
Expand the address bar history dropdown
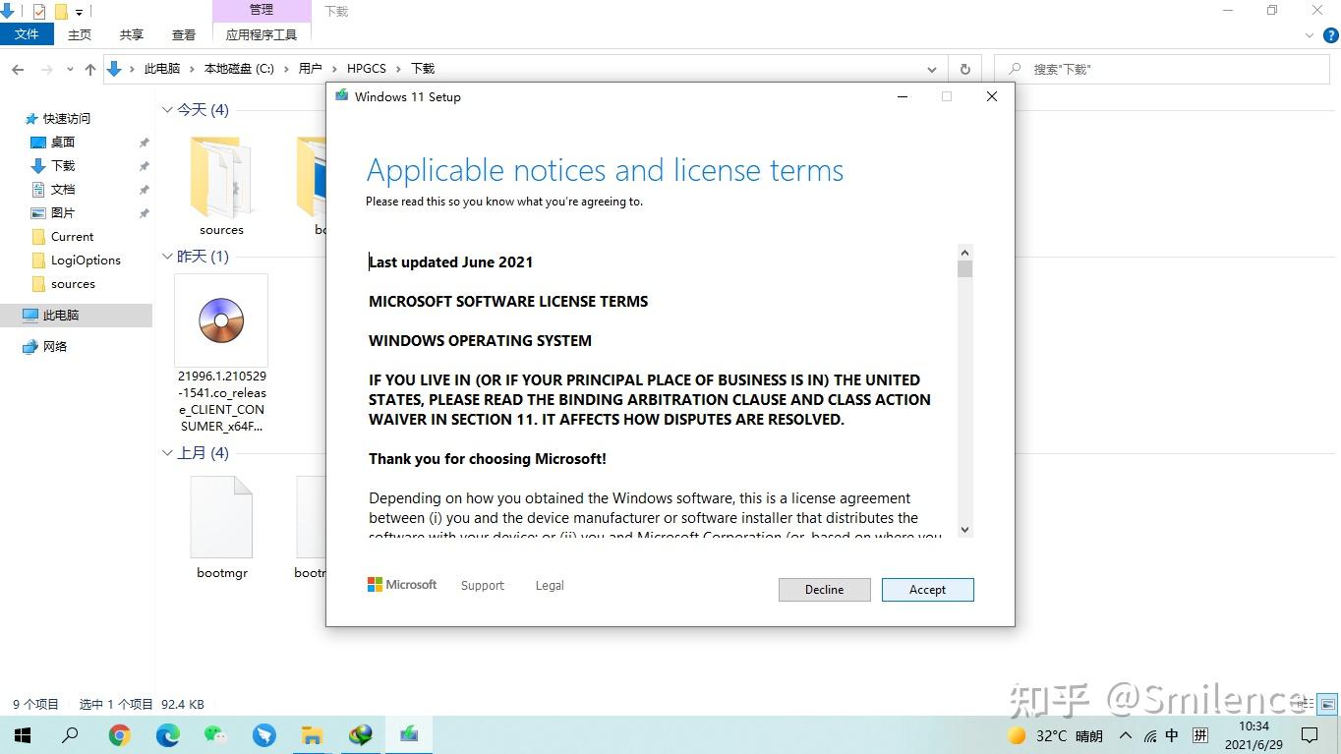click(x=932, y=69)
